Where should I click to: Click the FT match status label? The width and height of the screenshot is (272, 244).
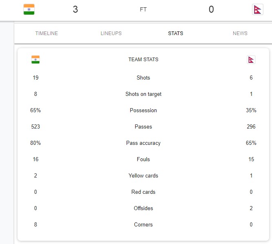pos(143,9)
